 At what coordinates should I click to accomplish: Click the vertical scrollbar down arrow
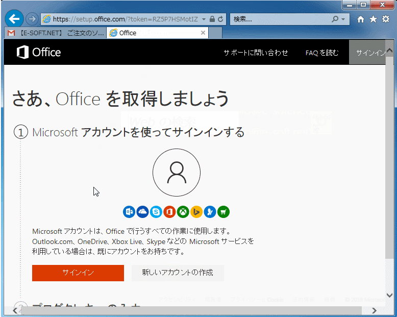(x=390, y=295)
